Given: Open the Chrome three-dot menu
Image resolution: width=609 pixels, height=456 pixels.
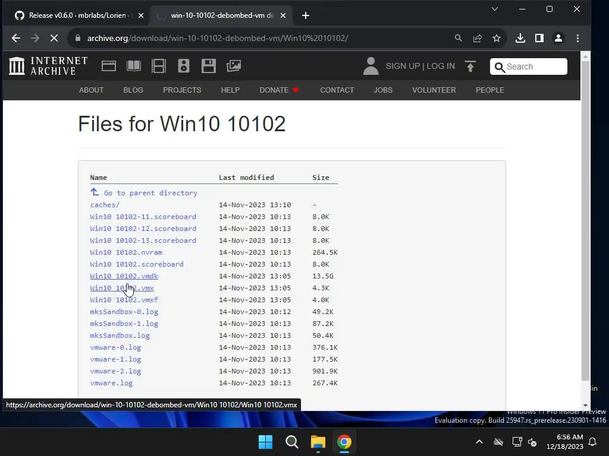Looking at the screenshot, I should (x=577, y=38).
